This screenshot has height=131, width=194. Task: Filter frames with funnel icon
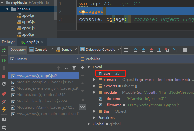click(74, 68)
